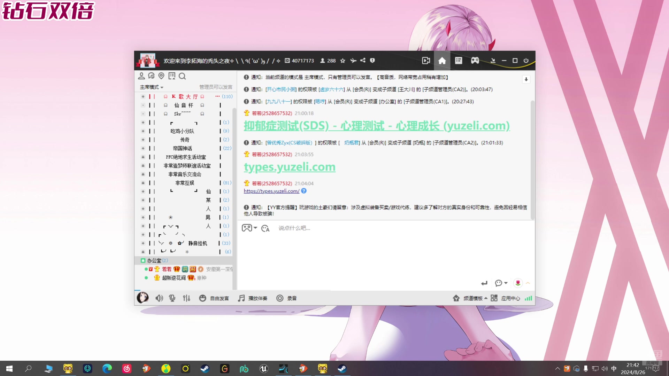Open the K歌大厅 more options dots
Image resolution: width=669 pixels, height=376 pixels.
(x=217, y=96)
